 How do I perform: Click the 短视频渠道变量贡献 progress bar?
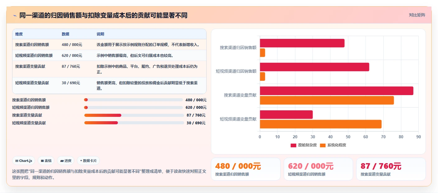pyautogui.click(x=134, y=123)
